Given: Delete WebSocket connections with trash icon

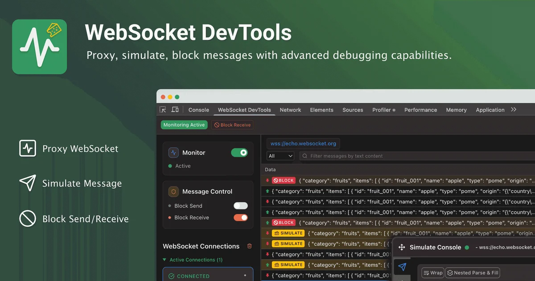Looking at the screenshot, I should tap(250, 246).
